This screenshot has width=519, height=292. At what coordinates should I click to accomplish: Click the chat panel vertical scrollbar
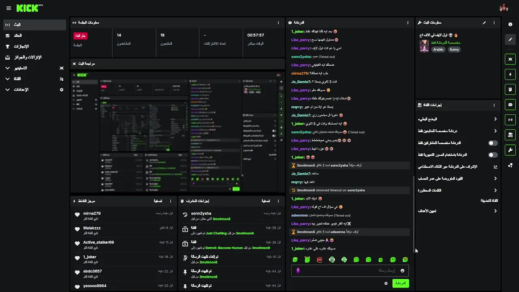pos(413,214)
